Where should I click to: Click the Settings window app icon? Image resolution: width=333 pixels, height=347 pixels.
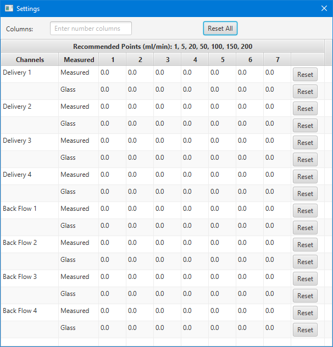(9, 8)
